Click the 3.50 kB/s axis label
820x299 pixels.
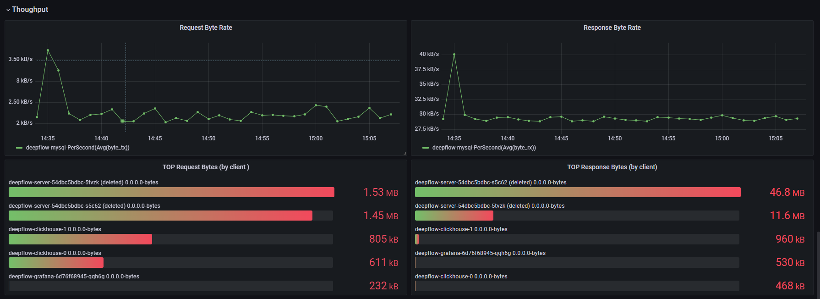click(21, 59)
